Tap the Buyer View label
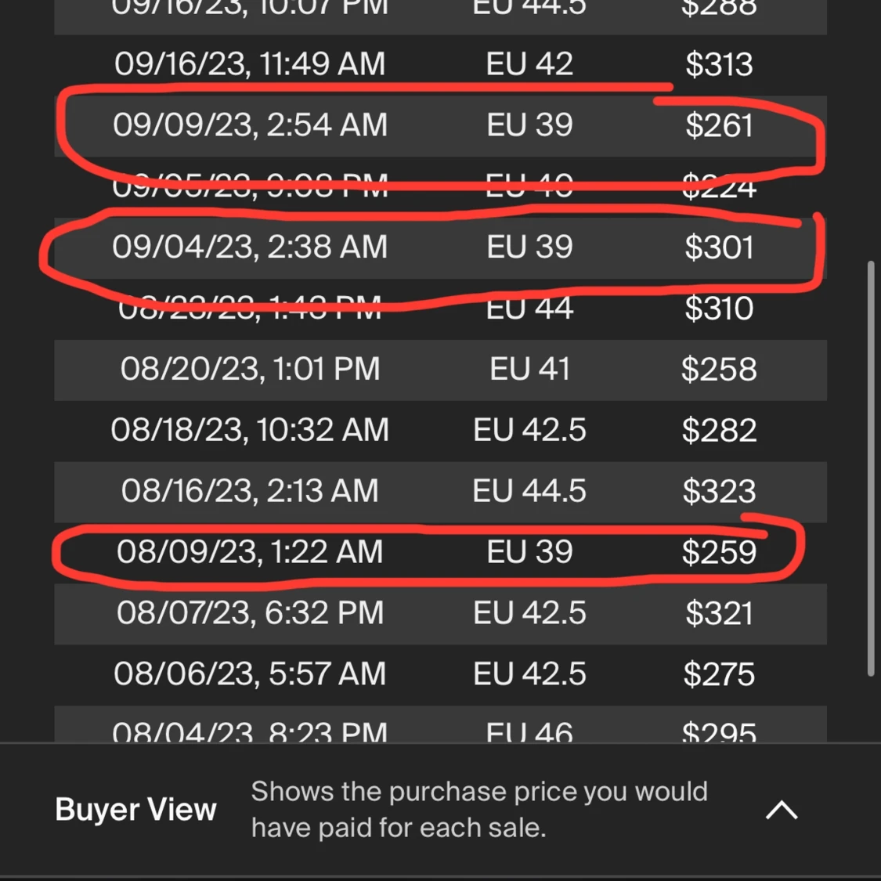 point(135,810)
